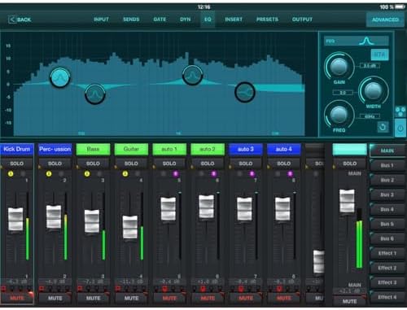Toggle the RTA button in EQ panel

point(379,55)
